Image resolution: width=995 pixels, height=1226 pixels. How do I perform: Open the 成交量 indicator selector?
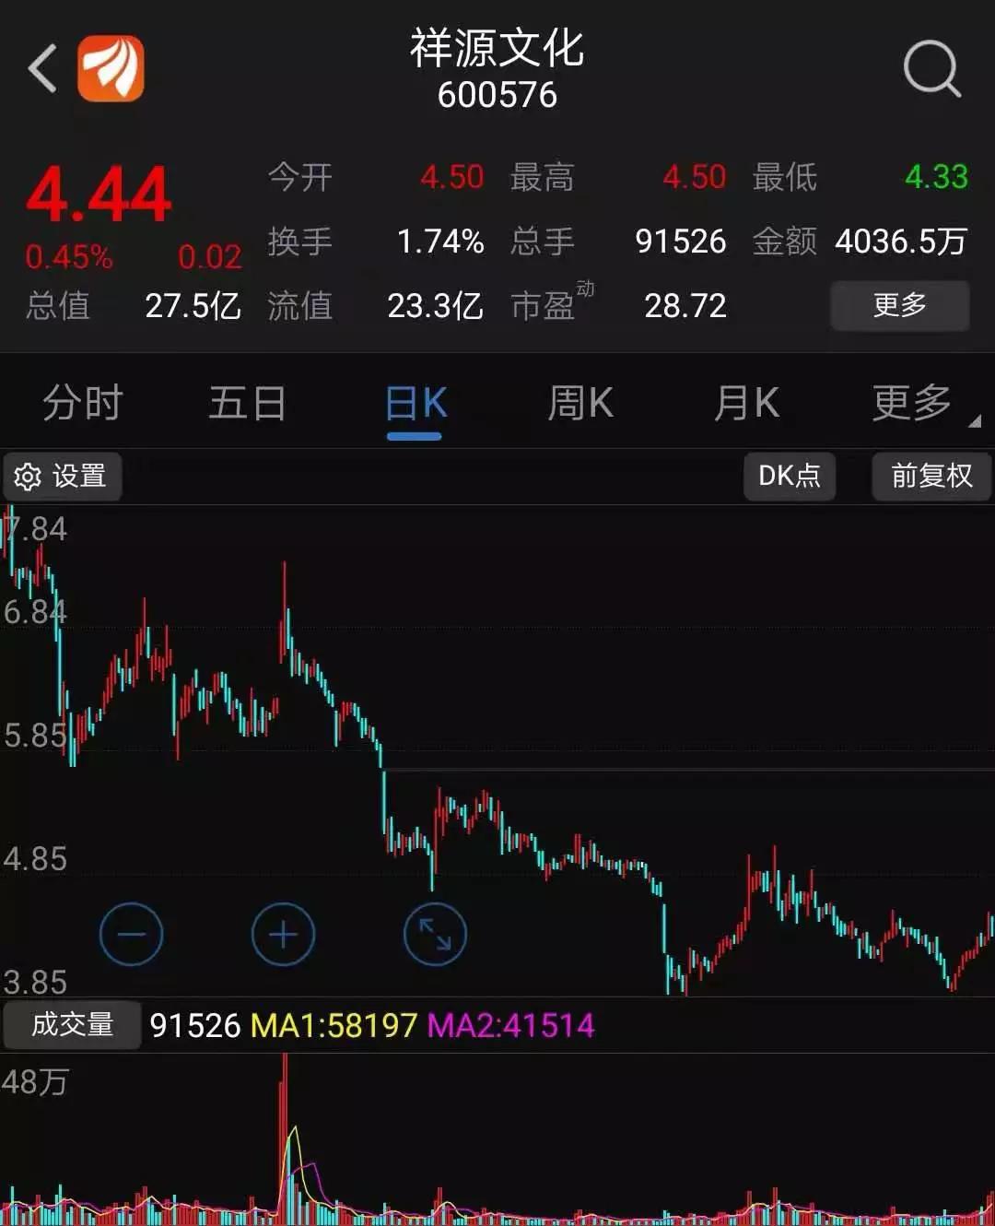click(72, 1024)
